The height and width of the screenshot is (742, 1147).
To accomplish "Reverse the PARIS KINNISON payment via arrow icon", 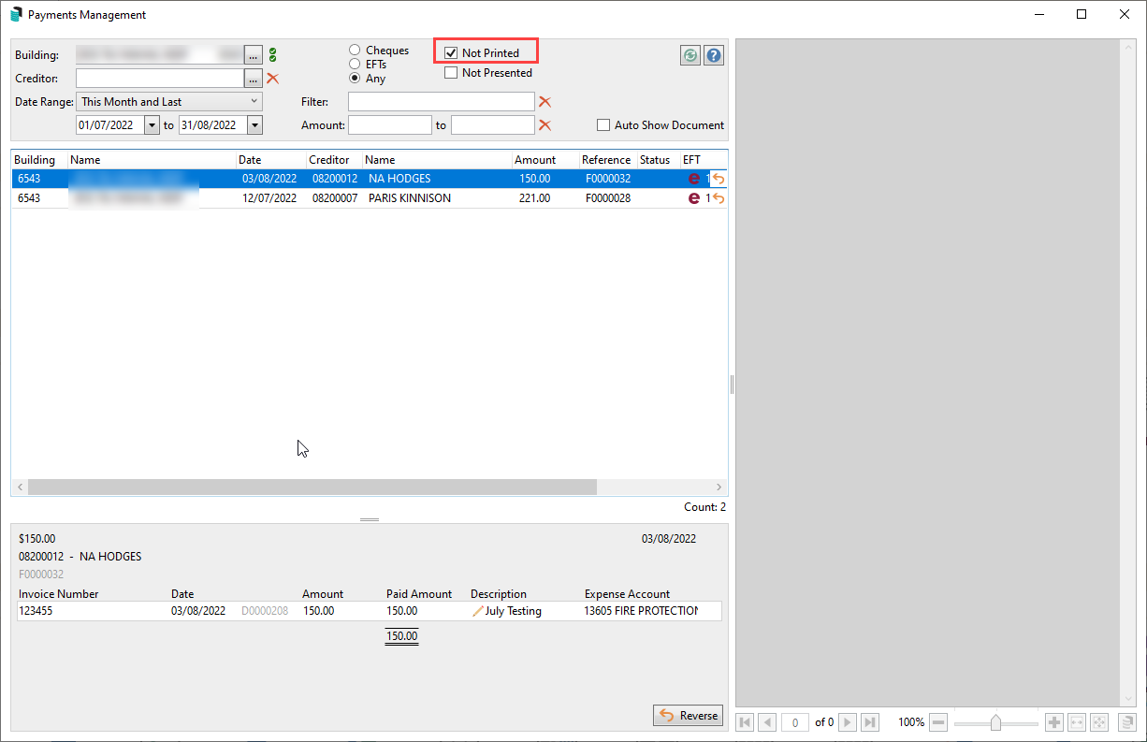I will pos(719,197).
